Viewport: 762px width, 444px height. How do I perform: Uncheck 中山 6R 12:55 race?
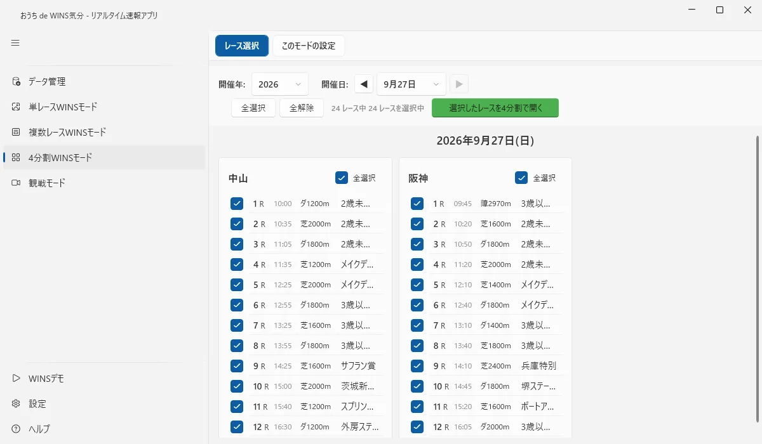click(237, 305)
